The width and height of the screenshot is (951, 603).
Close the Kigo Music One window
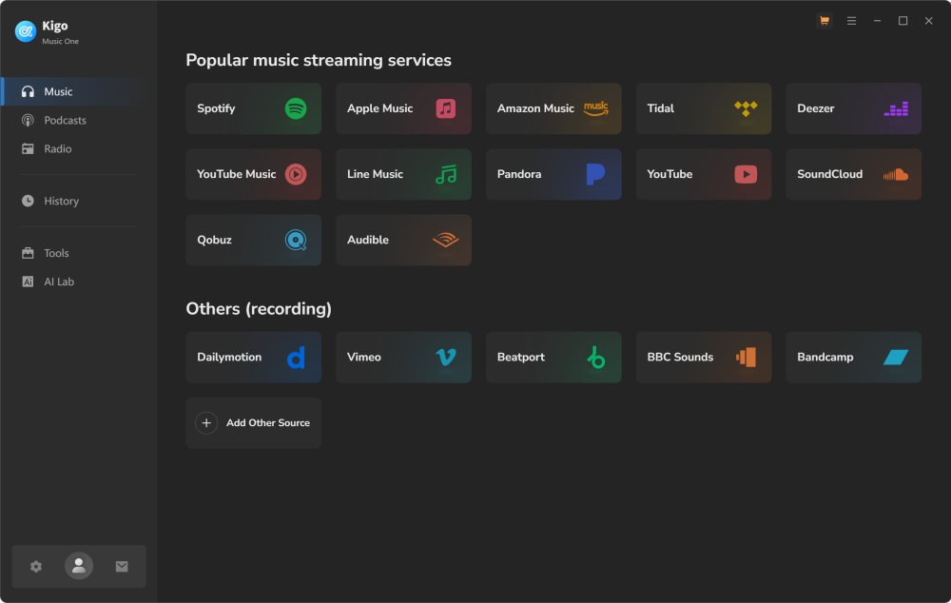[928, 21]
